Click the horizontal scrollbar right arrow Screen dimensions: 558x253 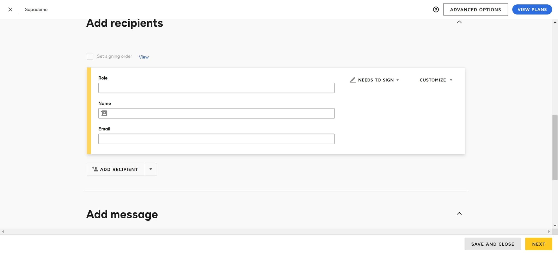(549, 231)
